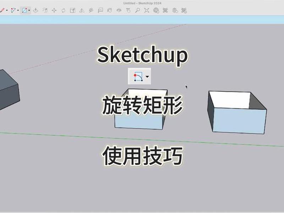Select the Orbit tool
Screen dimensions: 284x213
(x=119, y=10)
